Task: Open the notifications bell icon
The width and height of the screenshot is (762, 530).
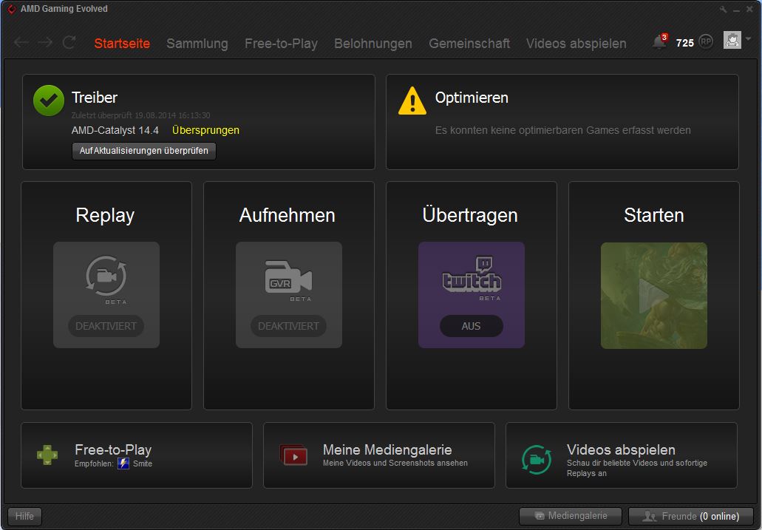Action: (659, 41)
